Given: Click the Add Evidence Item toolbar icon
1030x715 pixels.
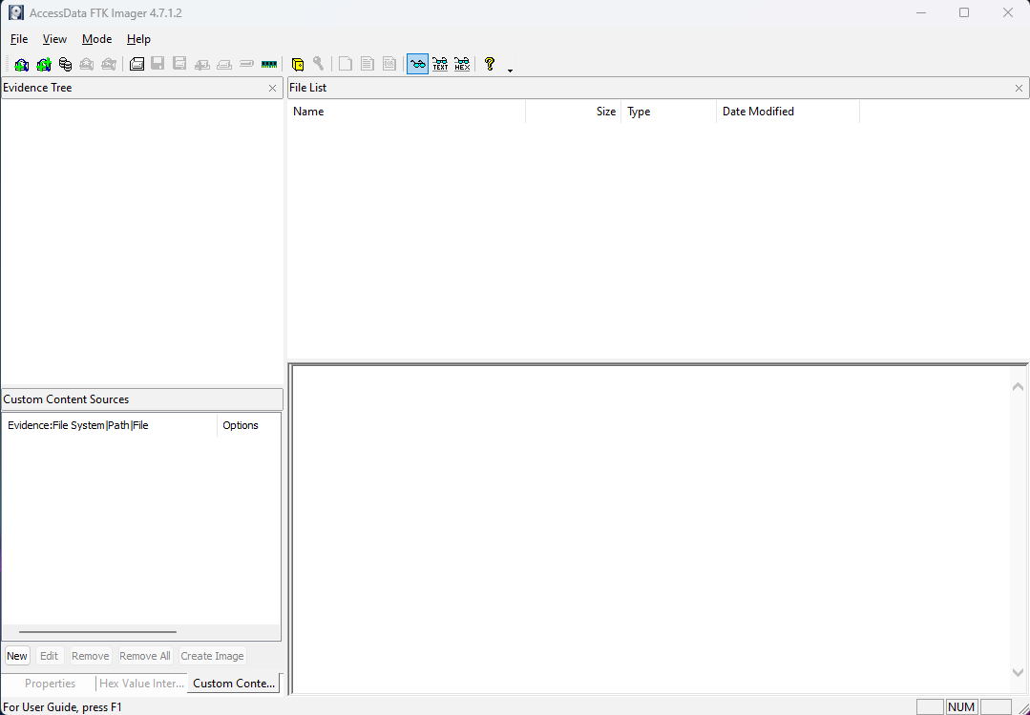Looking at the screenshot, I should pos(22,64).
